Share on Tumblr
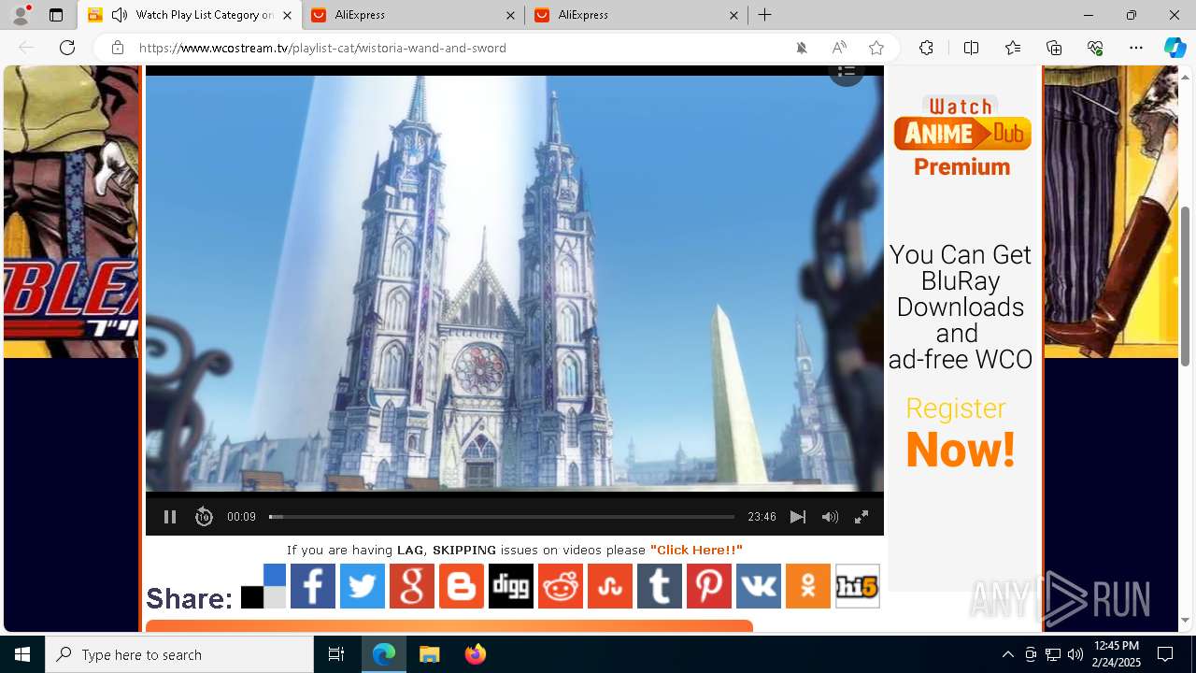Image resolution: width=1196 pixels, height=673 pixels. pyautogui.click(x=660, y=586)
